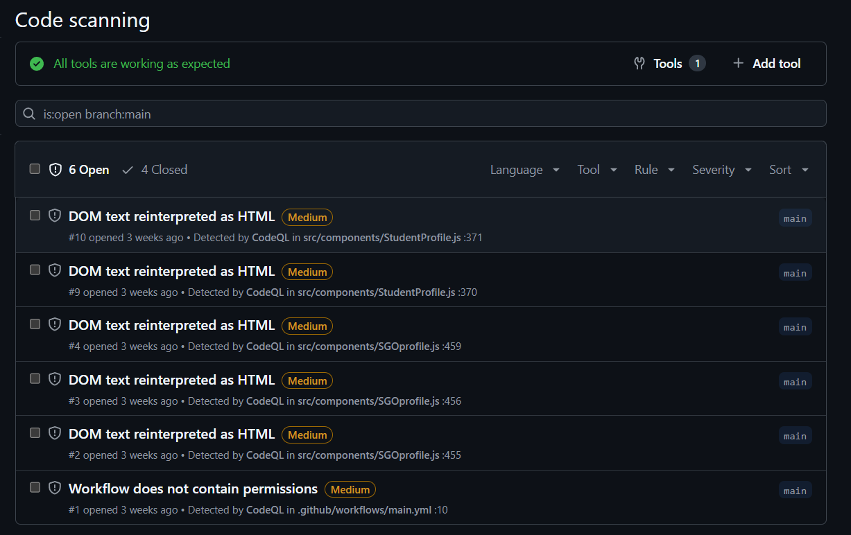This screenshot has width=851, height=535.
Task: Click the main branch label on alert #3
Action: point(795,382)
